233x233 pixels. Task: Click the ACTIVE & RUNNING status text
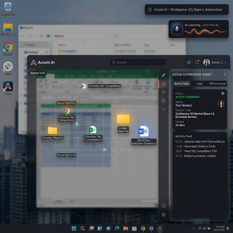tap(187, 97)
